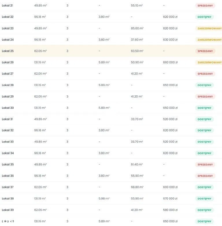
Task: Select the 68.80 m² cell for Lokal 37
Action: click(x=137, y=187)
